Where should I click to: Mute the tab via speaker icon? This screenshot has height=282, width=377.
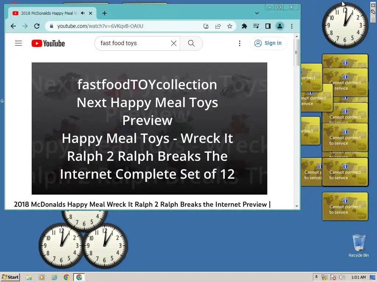(x=83, y=13)
